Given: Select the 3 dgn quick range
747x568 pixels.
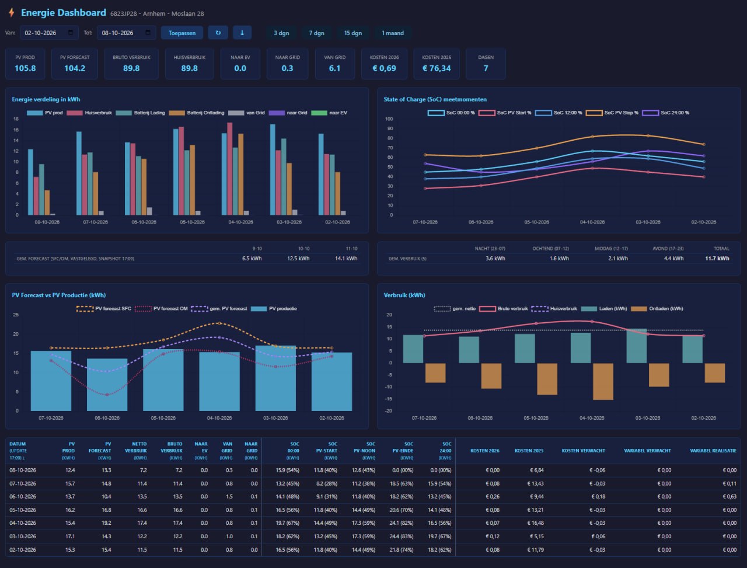Looking at the screenshot, I should pos(281,33).
